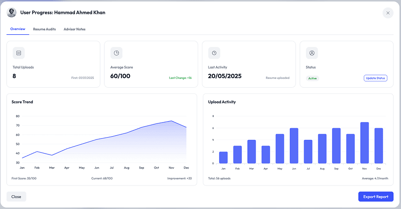Viewport: 401px width, 209px height.
Task: Click the Total Uploads document icon
Action: tap(18, 53)
